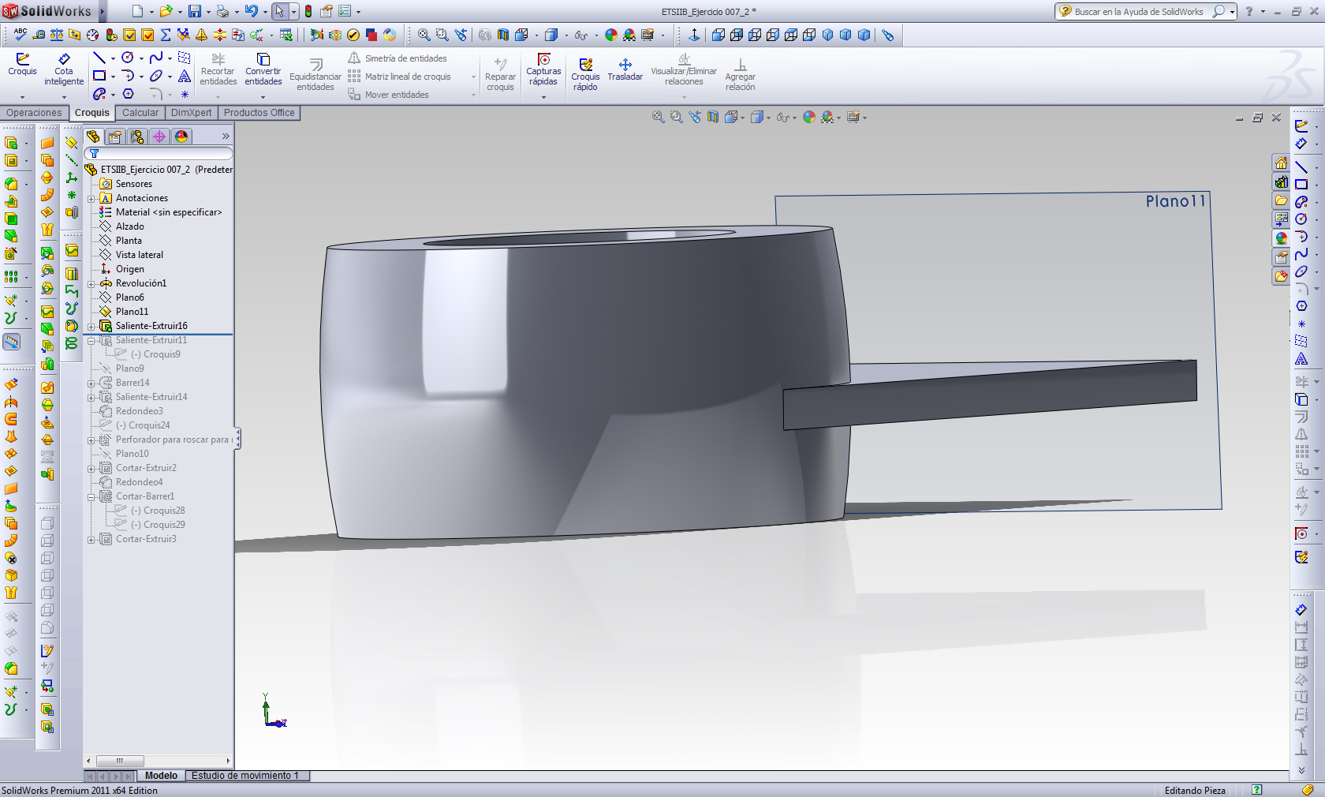The height and width of the screenshot is (797, 1325).
Task: Pick the Spline sketch tool
Action: pyautogui.click(x=156, y=58)
